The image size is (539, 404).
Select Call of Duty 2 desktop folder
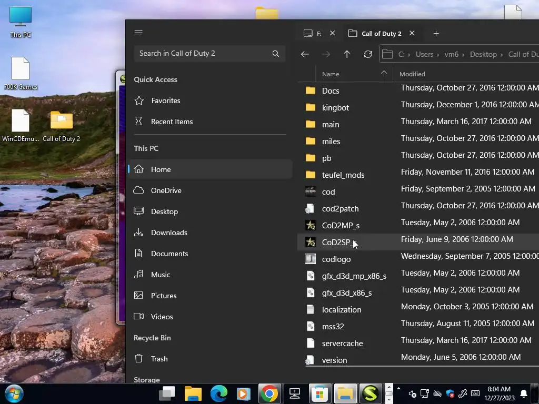pos(62,126)
